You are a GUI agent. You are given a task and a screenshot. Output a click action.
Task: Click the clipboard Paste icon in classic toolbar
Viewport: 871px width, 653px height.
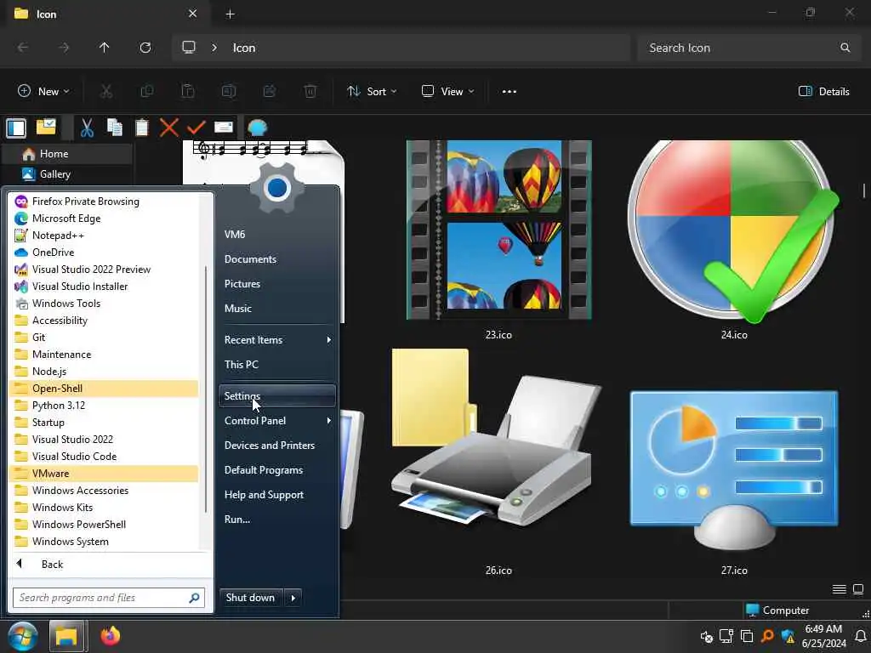pyautogui.click(x=142, y=128)
